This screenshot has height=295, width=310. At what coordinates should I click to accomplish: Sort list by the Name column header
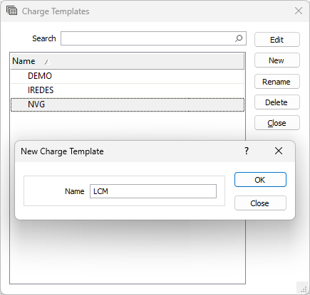point(128,61)
